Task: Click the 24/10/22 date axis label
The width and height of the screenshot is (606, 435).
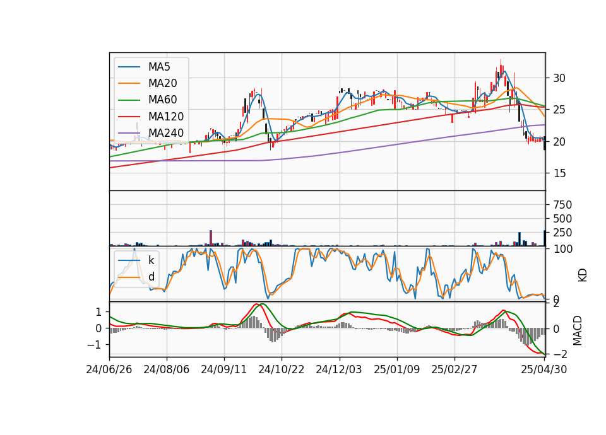Action: (x=282, y=369)
